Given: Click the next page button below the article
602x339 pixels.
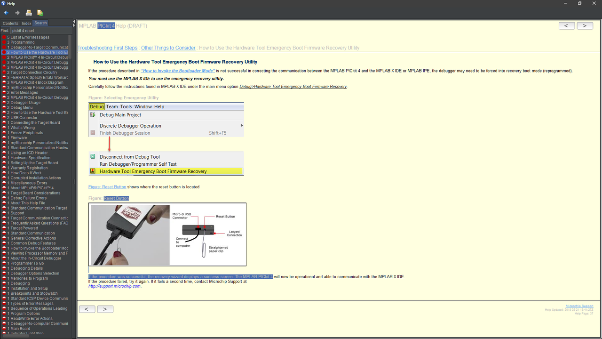Looking at the screenshot, I should [105, 309].
